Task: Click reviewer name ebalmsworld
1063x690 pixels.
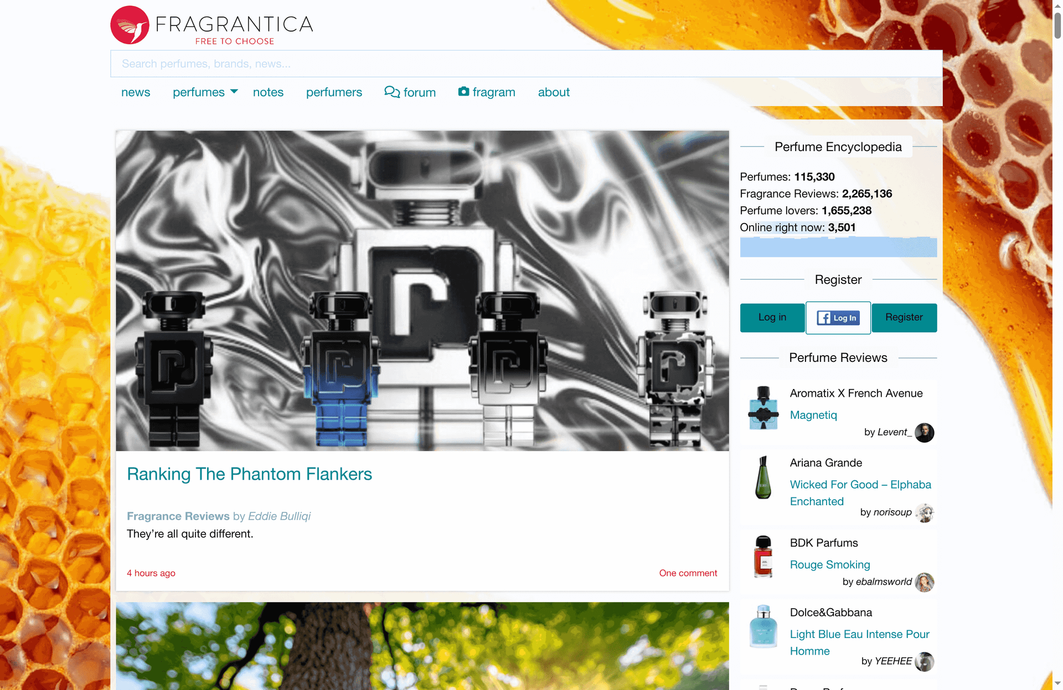Action: (x=884, y=582)
